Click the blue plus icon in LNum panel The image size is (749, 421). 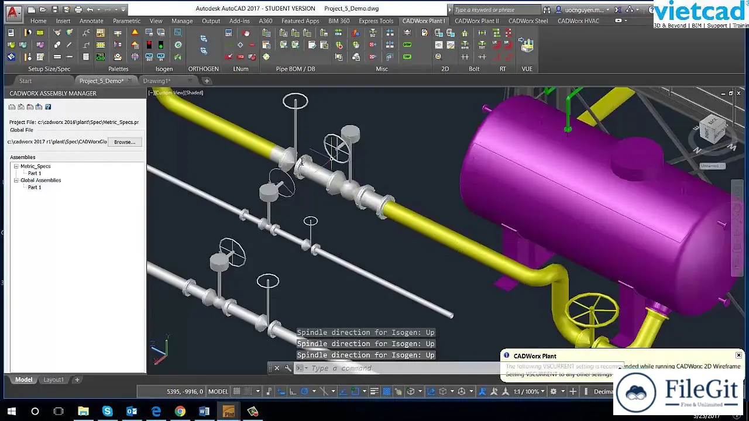pos(240,44)
